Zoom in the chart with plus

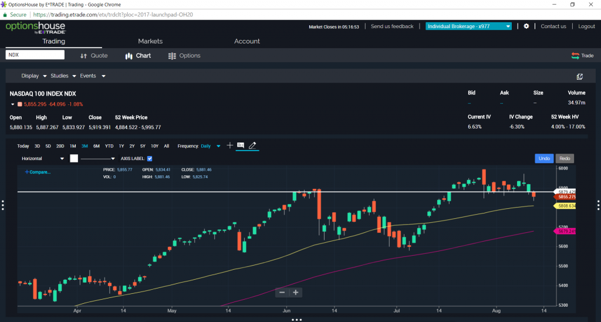point(296,293)
